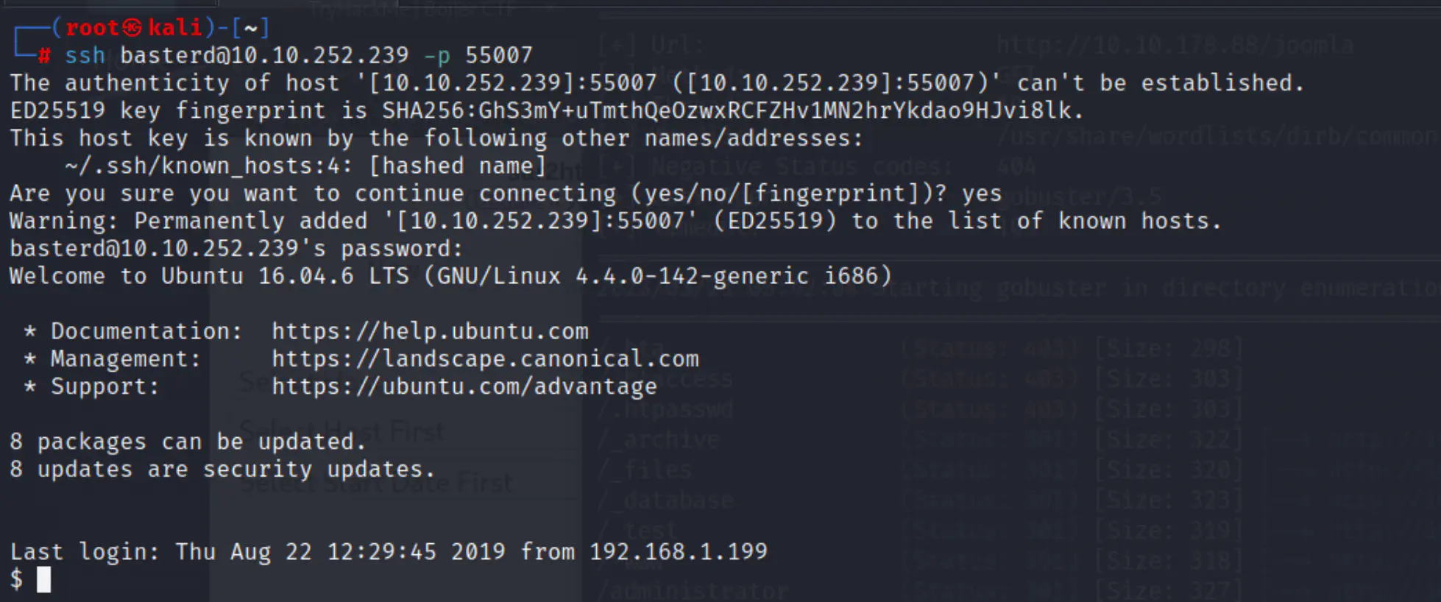Click the "root" username in the prompt
The height and width of the screenshot is (602, 1441).
point(92,28)
